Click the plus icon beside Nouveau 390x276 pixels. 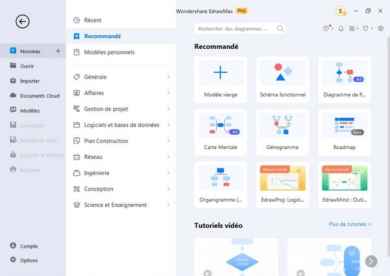click(x=58, y=51)
